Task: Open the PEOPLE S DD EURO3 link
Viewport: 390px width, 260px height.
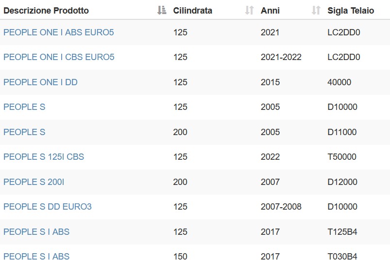Action: click(x=48, y=206)
